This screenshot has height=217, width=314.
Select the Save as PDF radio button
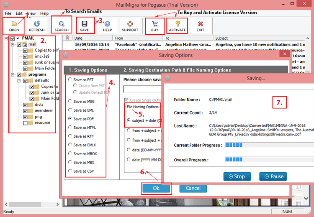(70, 119)
